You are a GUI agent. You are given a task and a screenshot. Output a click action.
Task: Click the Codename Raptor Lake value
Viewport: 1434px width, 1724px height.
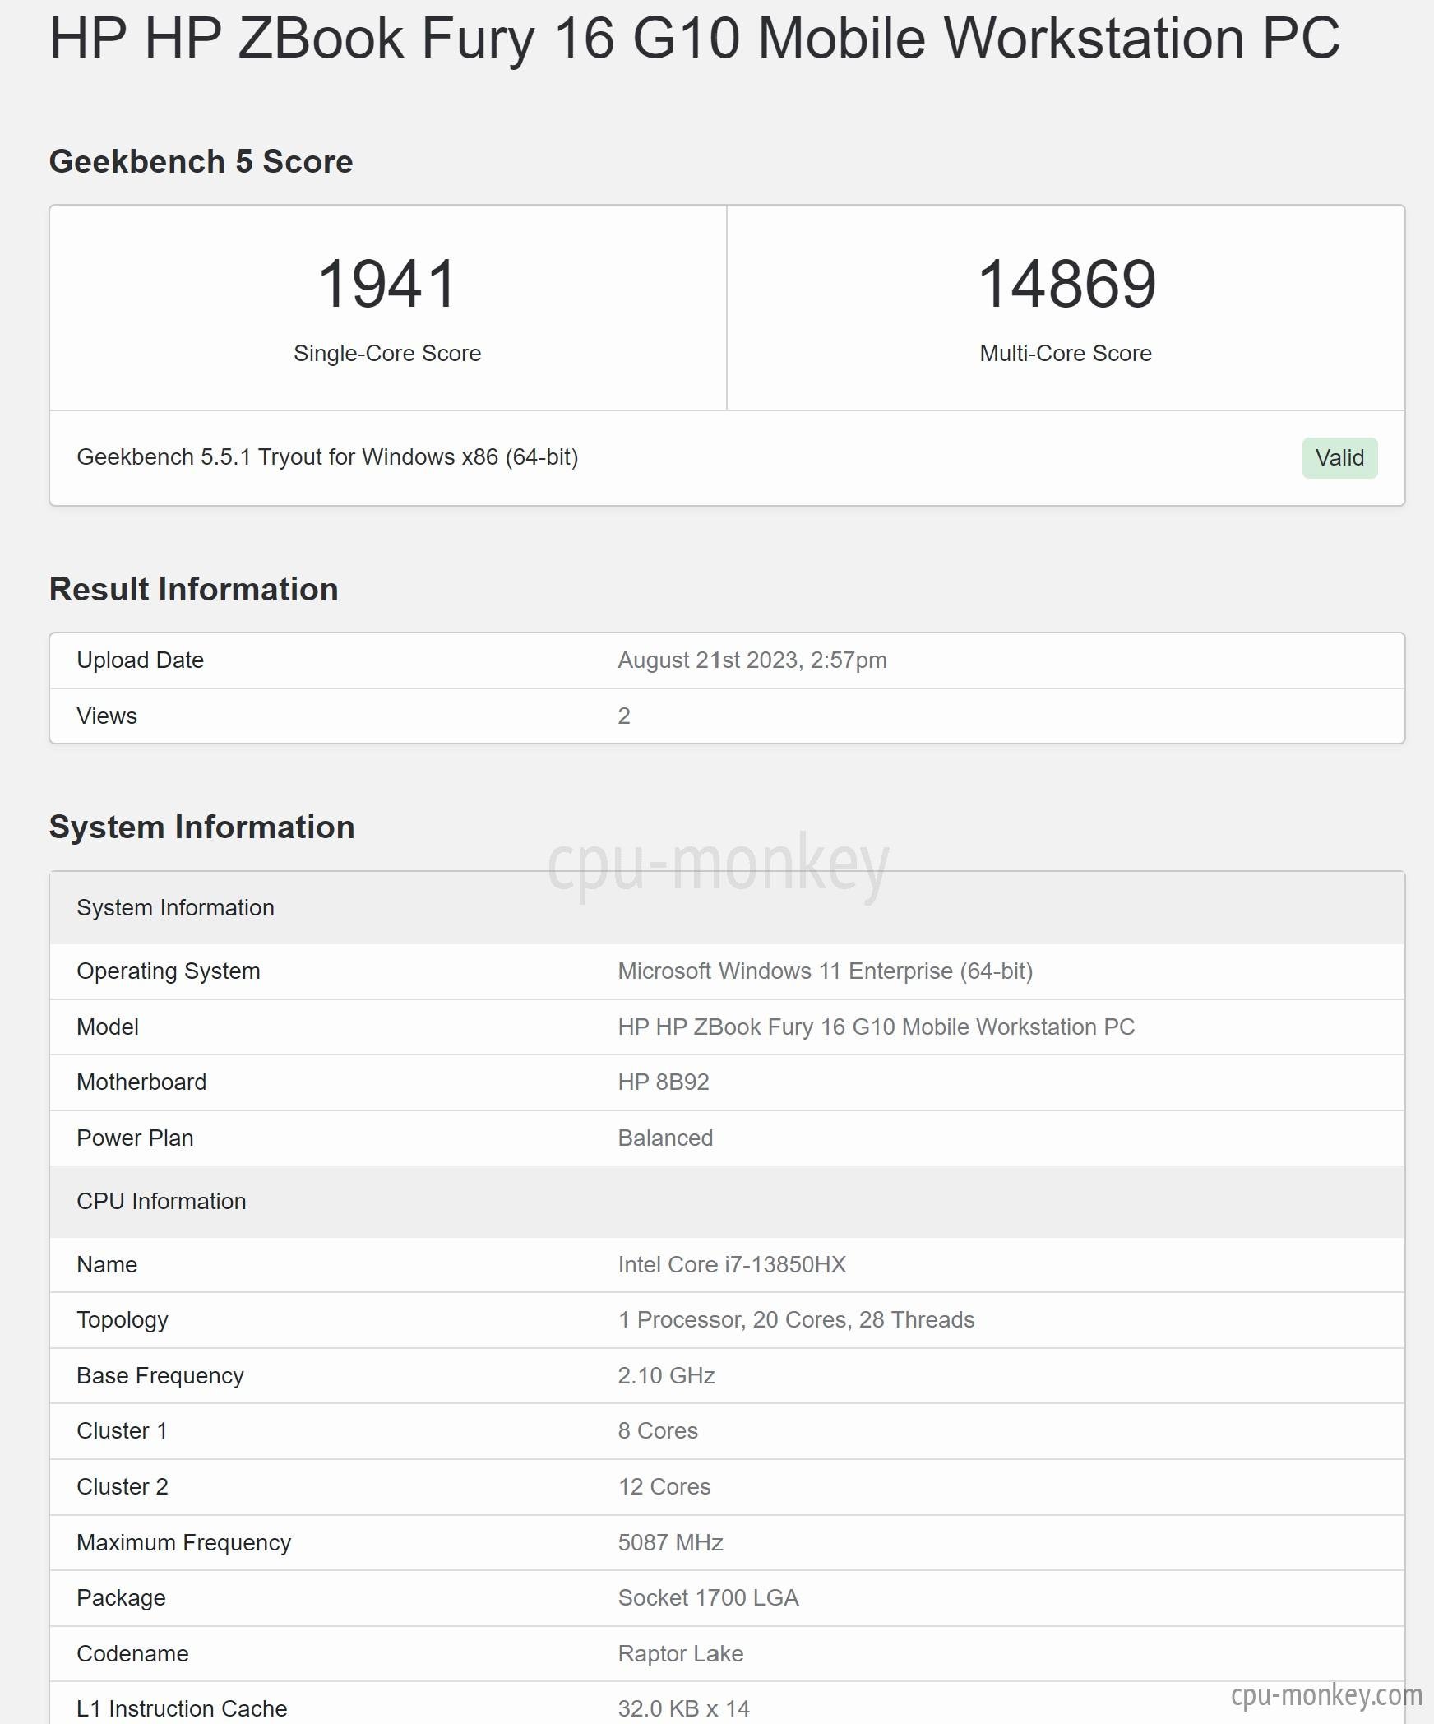[680, 1654]
